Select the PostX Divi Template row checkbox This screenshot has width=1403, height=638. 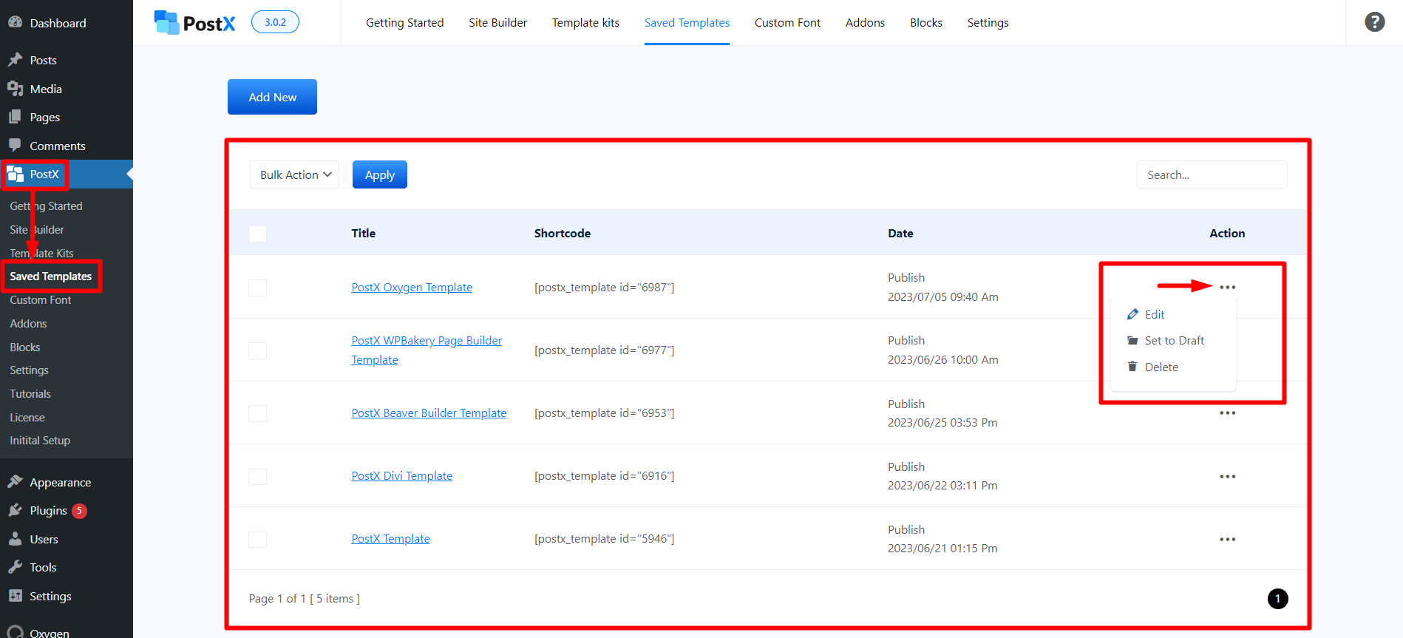[x=257, y=476]
